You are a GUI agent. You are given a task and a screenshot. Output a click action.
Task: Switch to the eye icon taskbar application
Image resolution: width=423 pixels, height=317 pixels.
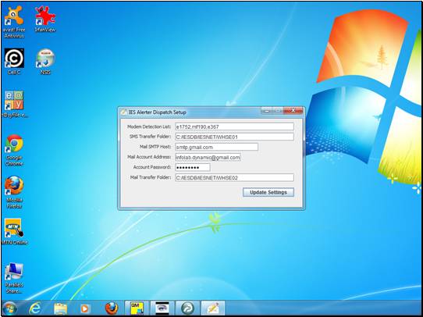coord(162,308)
